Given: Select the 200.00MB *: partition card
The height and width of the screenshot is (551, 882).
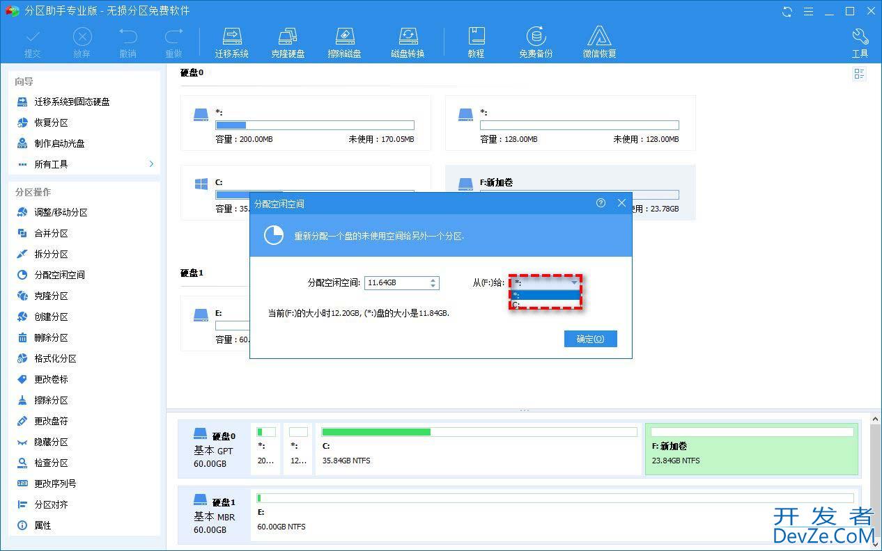Looking at the screenshot, I should (305, 123).
